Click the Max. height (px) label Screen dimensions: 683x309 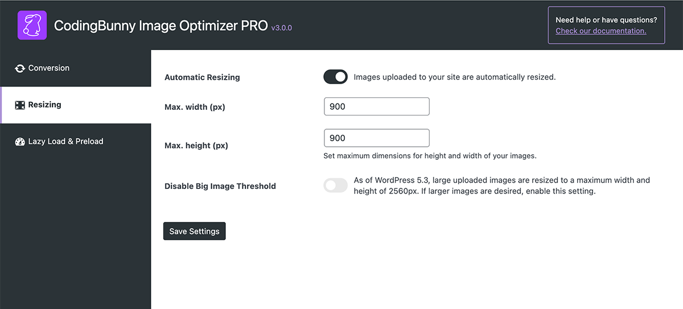[x=196, y=146]
